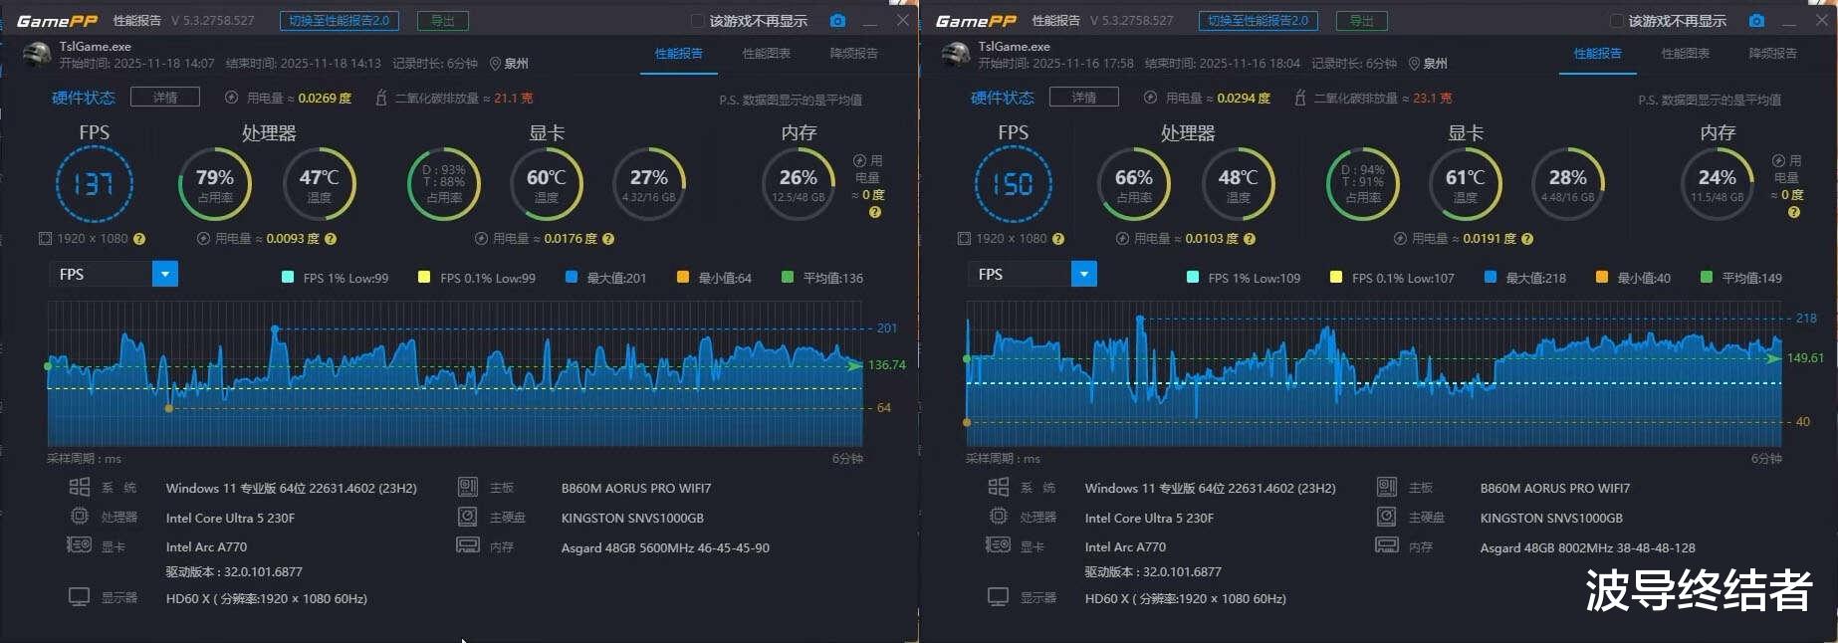Click help icon beside 0.0093 度 CPU power
This screenshot has width=1838, height=643.
(331, 239)
